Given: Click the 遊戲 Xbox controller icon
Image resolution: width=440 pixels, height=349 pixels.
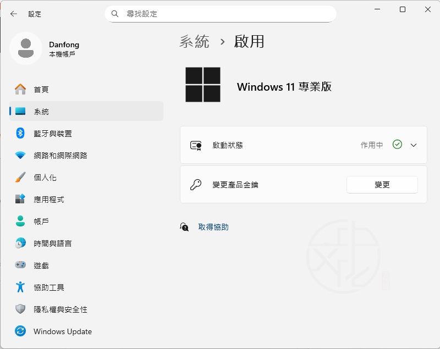Looking at the screenshot, I should [x=20, y=265].
